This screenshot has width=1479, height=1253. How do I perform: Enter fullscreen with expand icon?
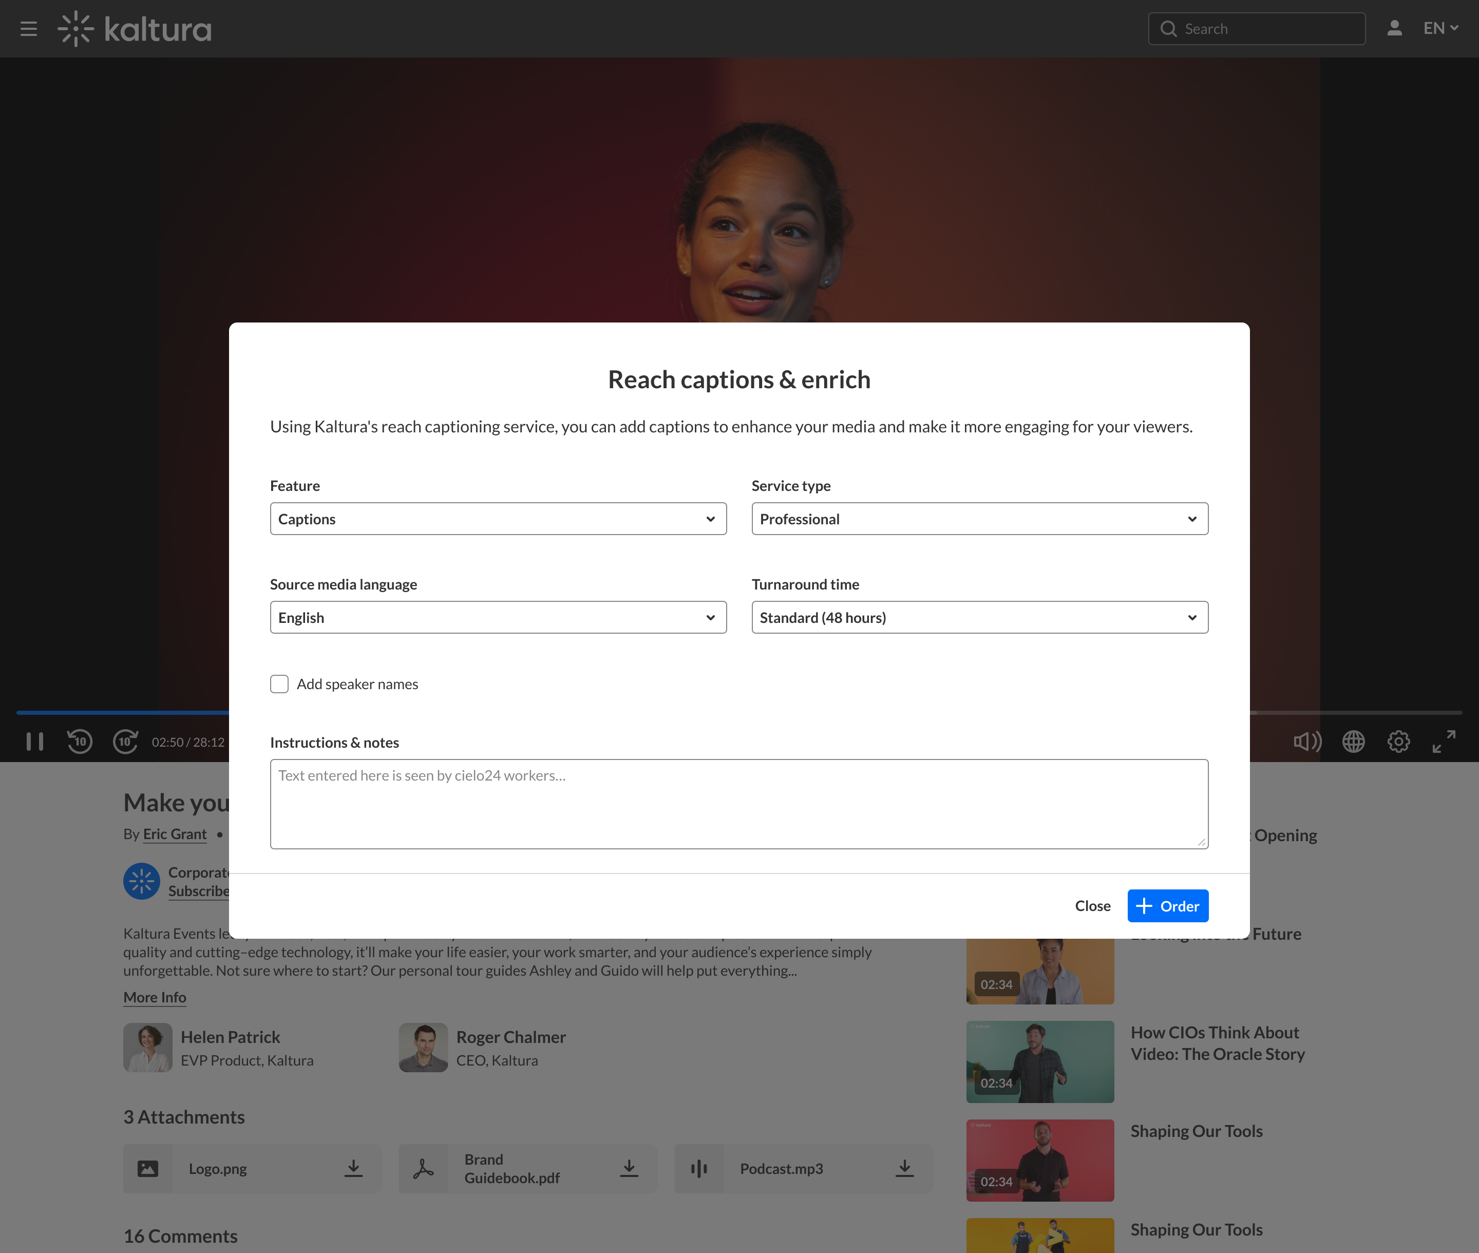pos(1444,742)
